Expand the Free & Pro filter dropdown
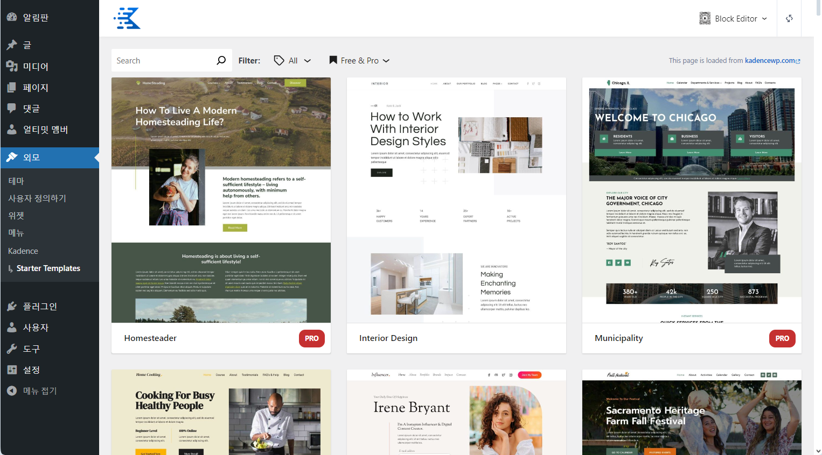822x455 pixels. (359, 61)
